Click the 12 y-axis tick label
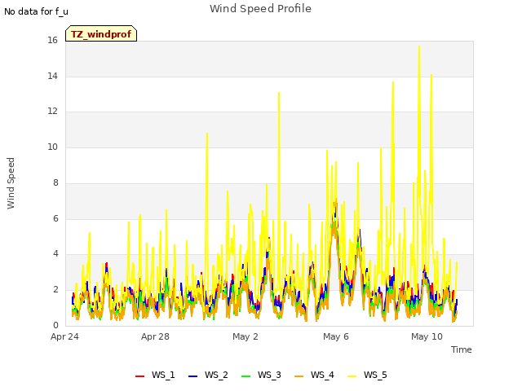Screen dimensions: 522x391 pos(52,112)
